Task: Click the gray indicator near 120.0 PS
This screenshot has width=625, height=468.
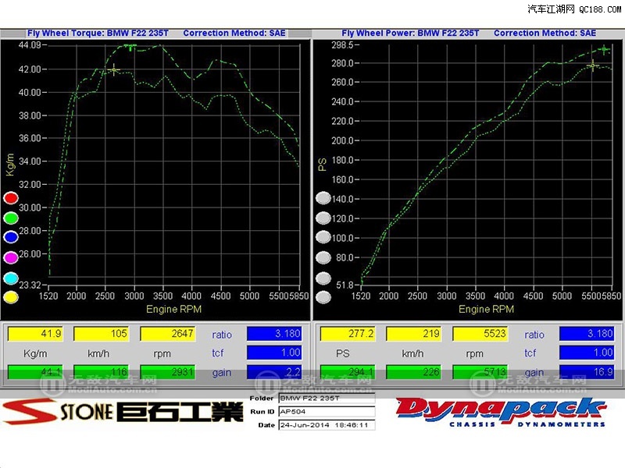Action: coord(323,218)
